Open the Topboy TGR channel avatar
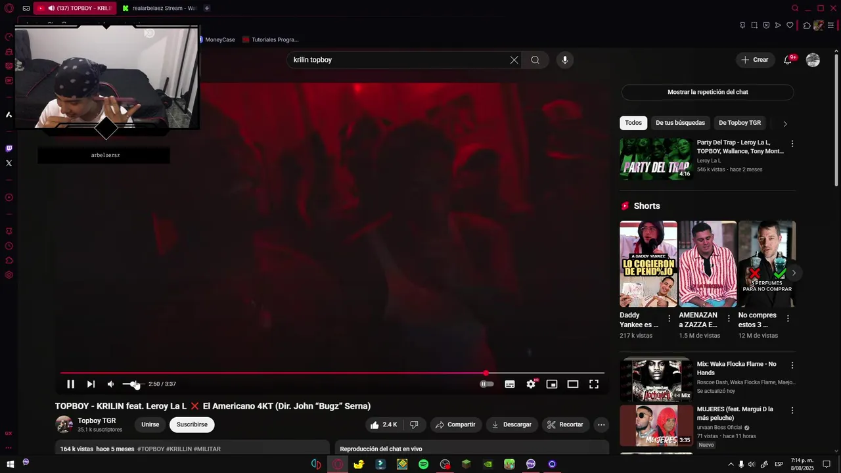The height and width of the screenshot is (473, 841). 64,424
